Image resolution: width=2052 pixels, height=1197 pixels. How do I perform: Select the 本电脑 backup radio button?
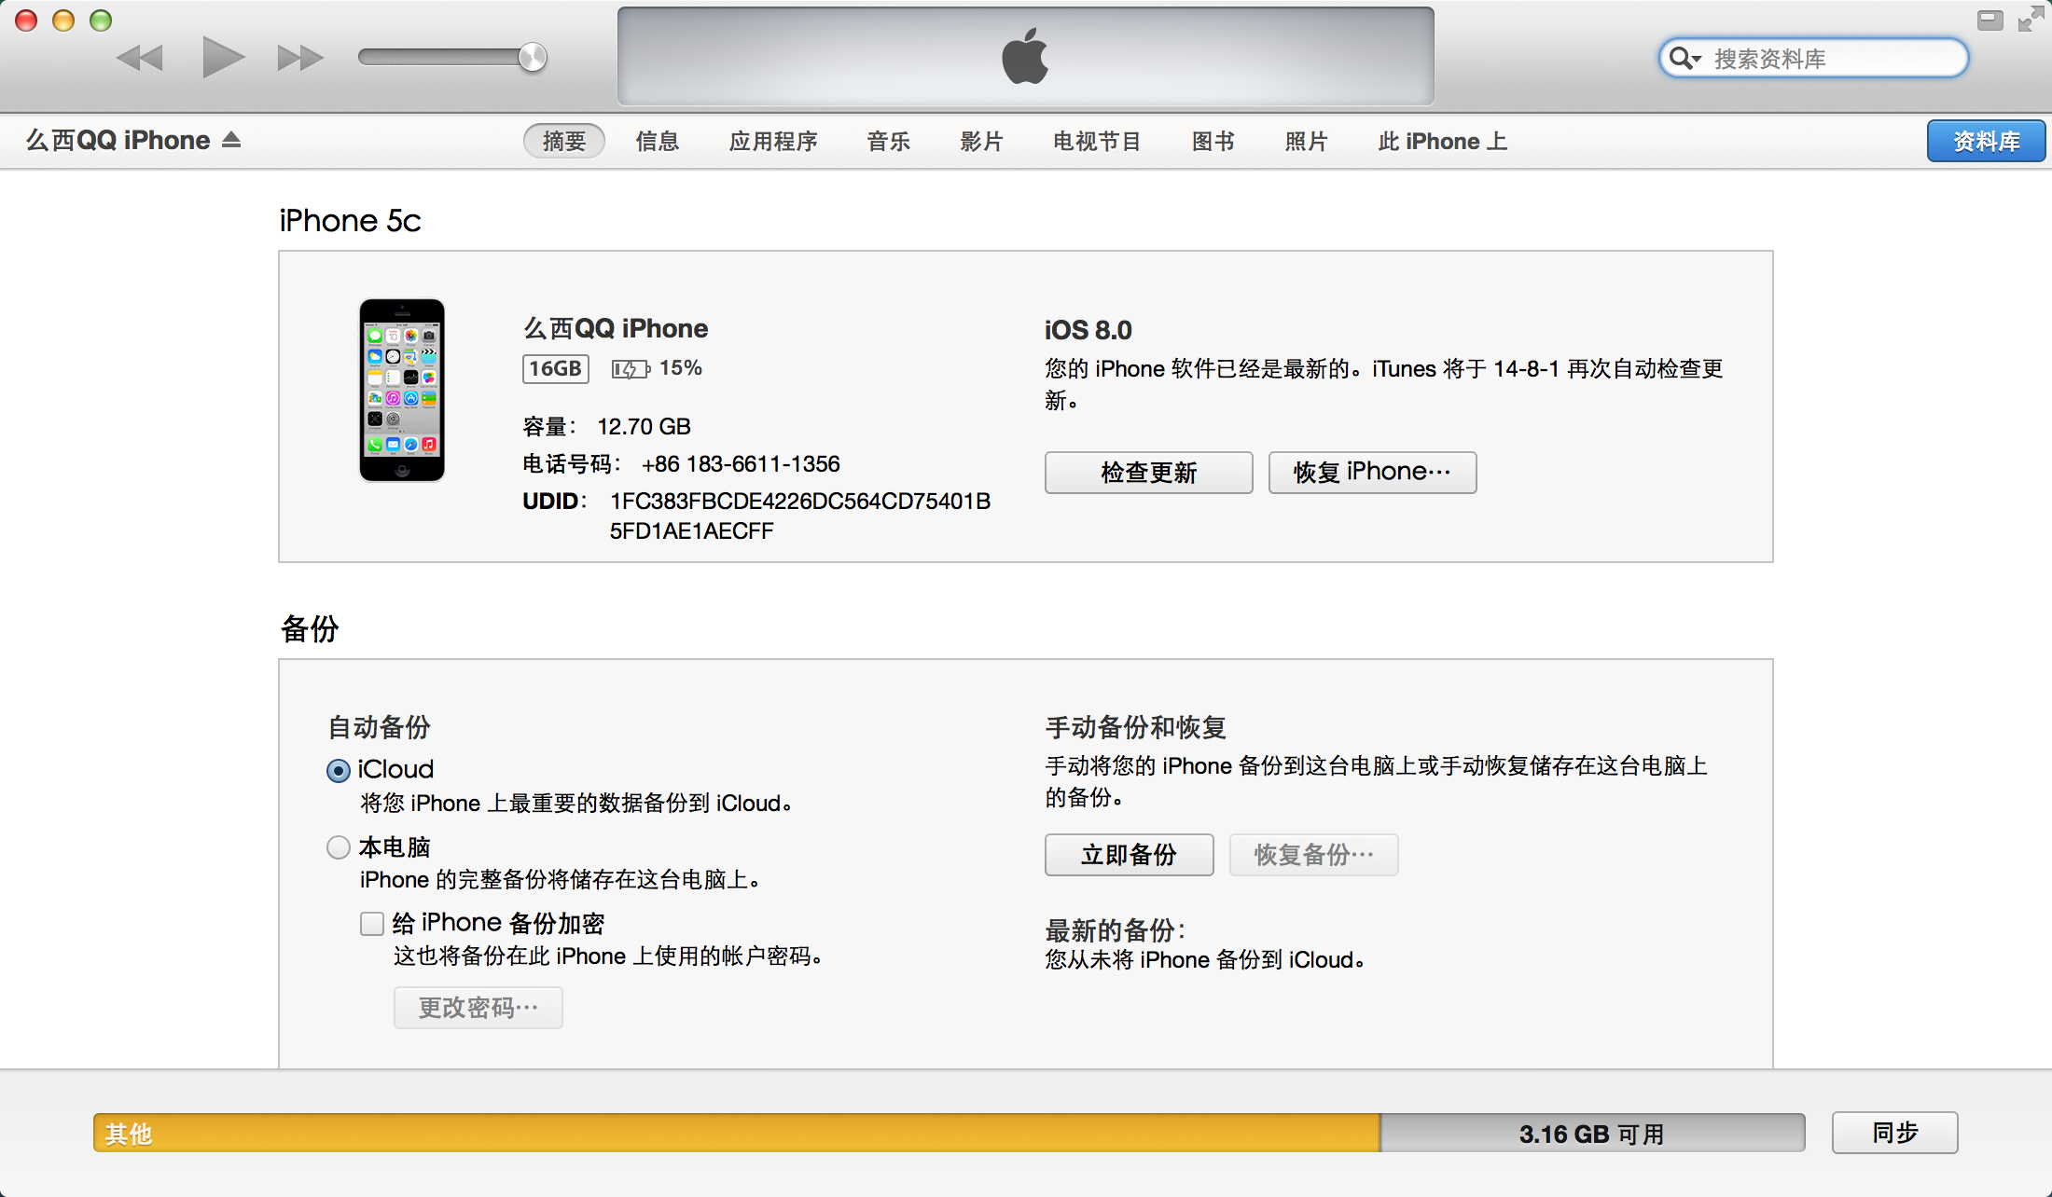pos(338,846)
